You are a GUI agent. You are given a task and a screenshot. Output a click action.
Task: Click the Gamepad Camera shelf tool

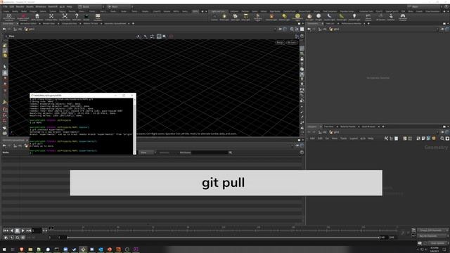[403, 17]
